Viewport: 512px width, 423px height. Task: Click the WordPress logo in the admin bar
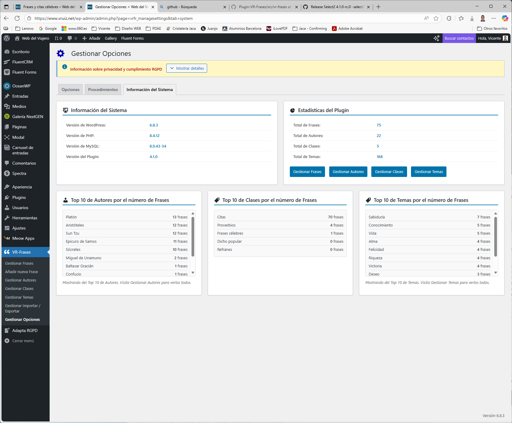click(6, 38)
